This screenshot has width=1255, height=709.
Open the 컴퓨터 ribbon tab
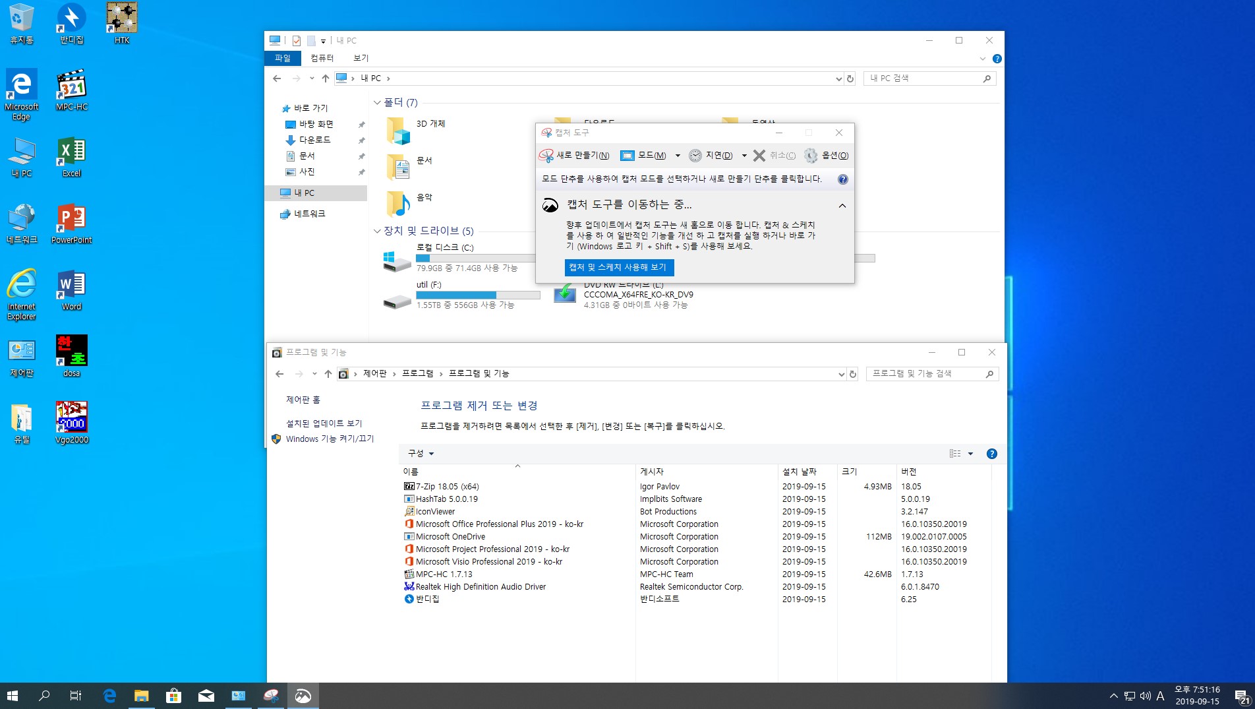click(x=322, y=58)
